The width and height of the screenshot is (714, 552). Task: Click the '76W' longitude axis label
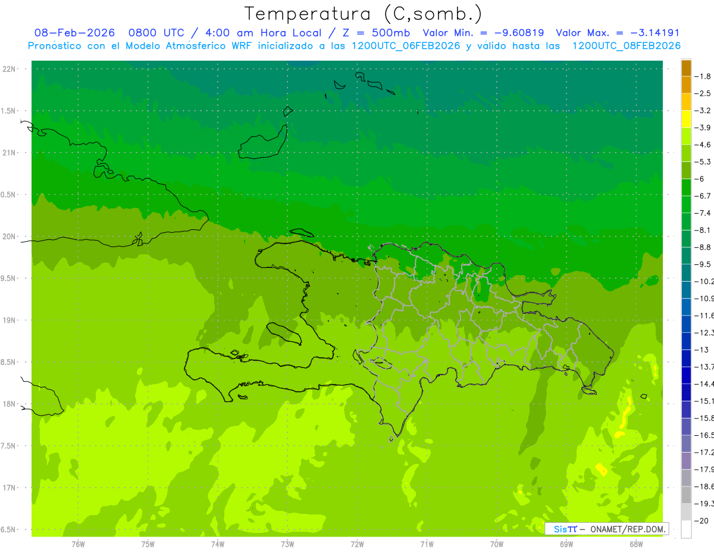[78, 544]
